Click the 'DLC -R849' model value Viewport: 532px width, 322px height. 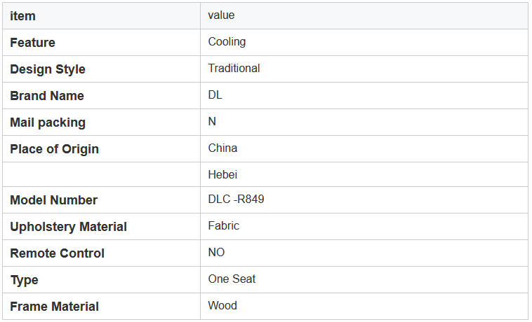point(236,199)
